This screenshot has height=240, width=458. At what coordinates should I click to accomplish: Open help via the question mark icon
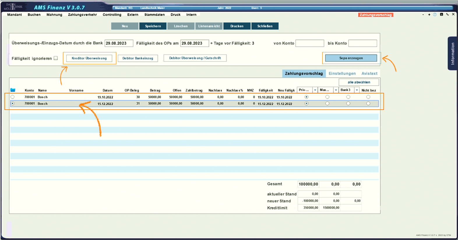(435, 15)
